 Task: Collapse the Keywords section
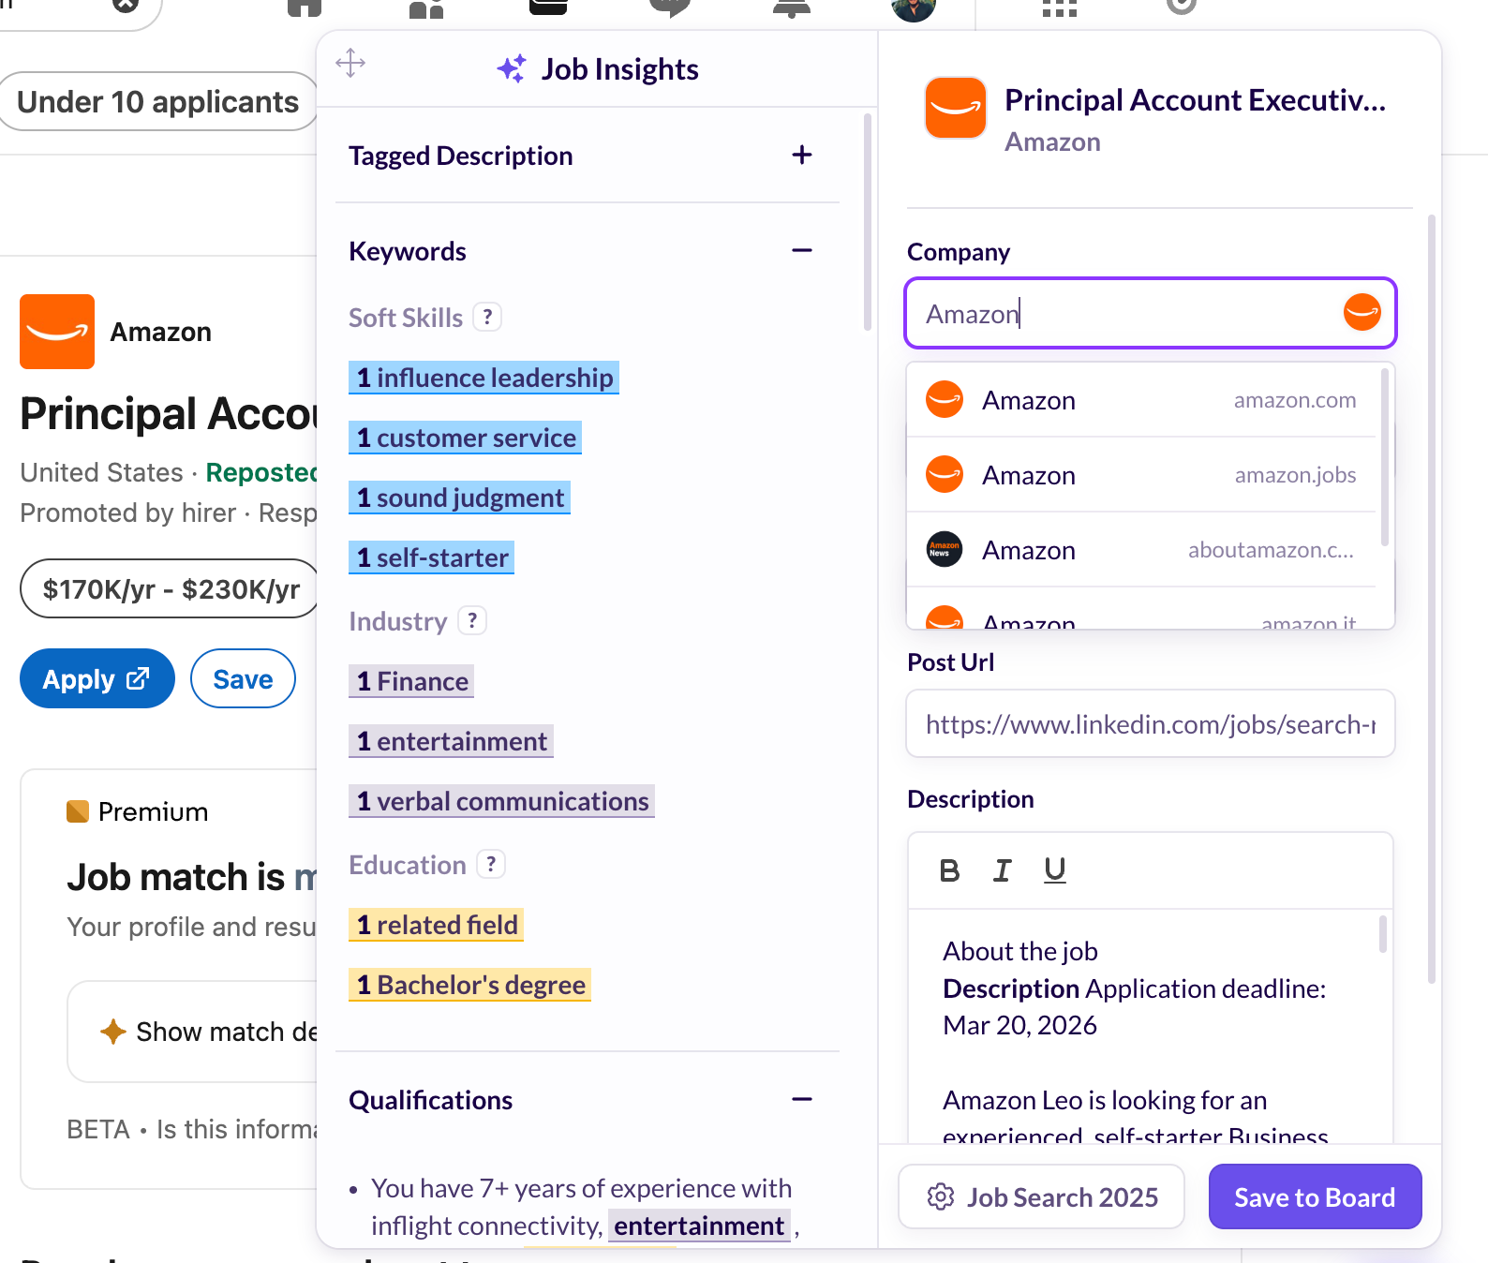802,250
